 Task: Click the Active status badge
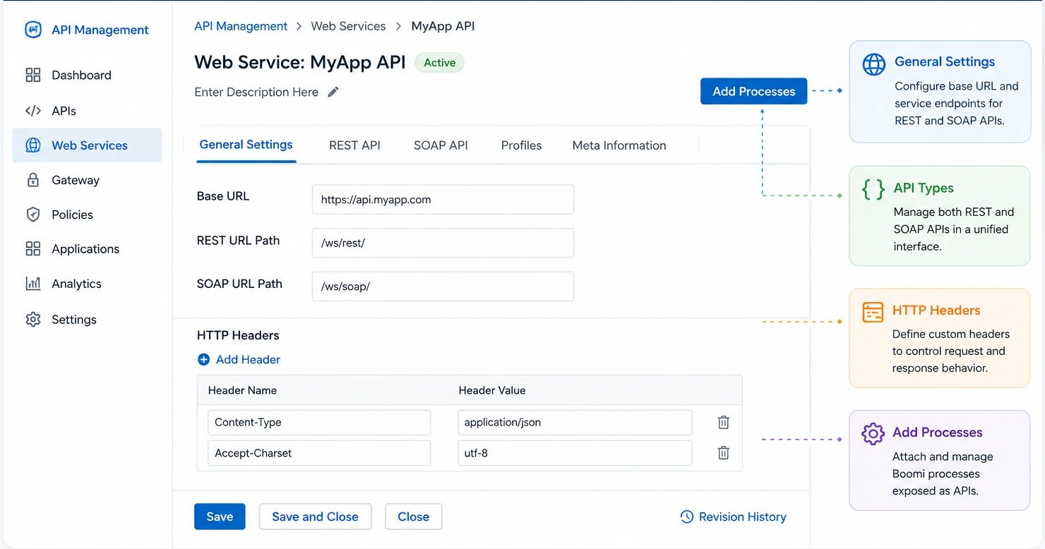[x=439, y=63]
